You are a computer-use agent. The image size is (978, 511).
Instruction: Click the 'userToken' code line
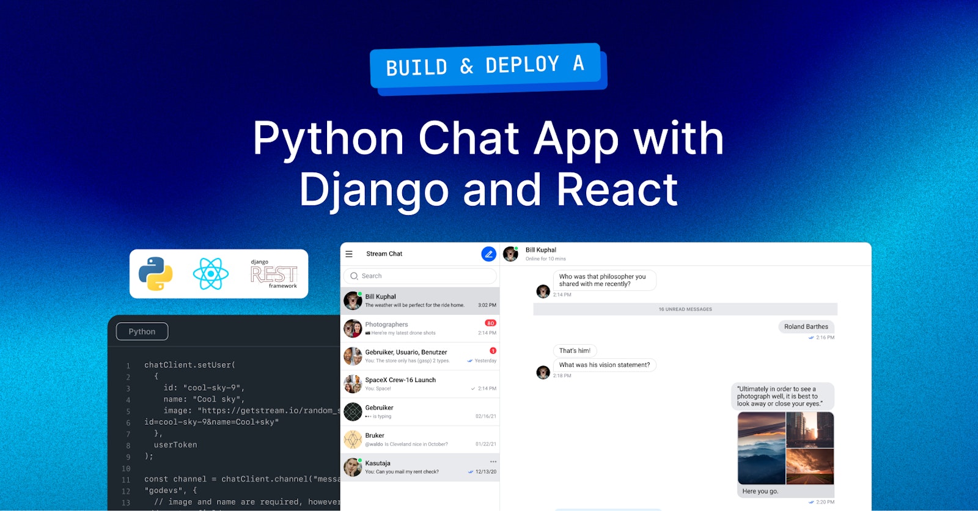pyautogui.click(x=175, y=445)
